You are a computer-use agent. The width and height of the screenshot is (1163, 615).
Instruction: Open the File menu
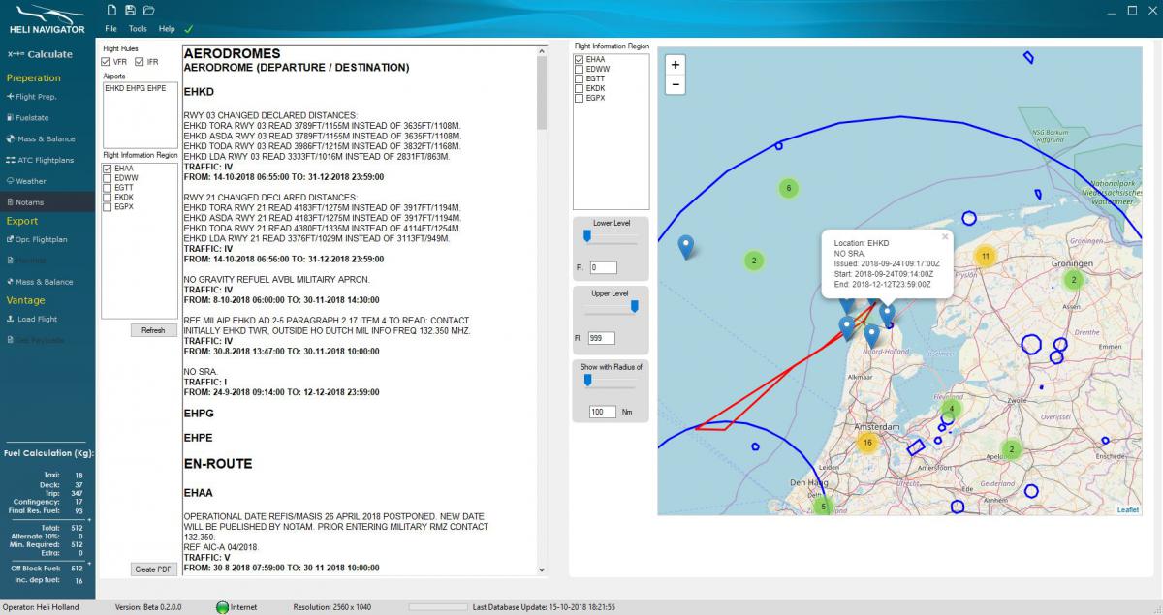[110, 29]
